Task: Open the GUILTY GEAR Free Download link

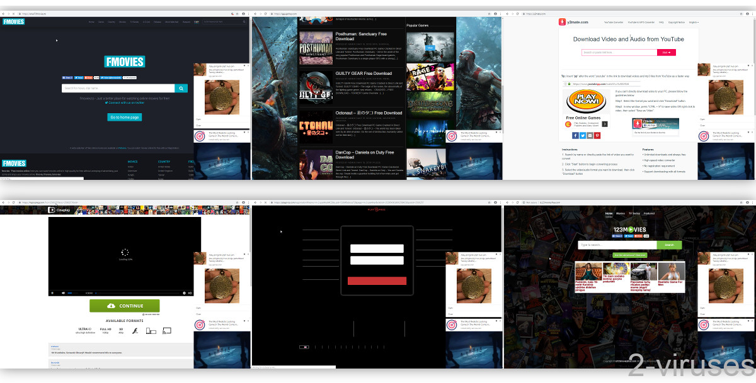Action: pyautogui.click(x=364, y=74)
